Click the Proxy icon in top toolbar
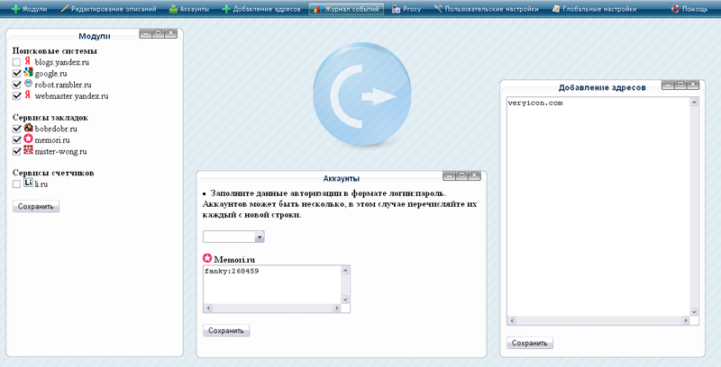 (x=396, y=9)
